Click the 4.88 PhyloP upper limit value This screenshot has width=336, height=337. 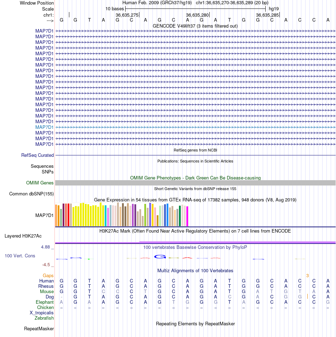[x=45, y=247]
